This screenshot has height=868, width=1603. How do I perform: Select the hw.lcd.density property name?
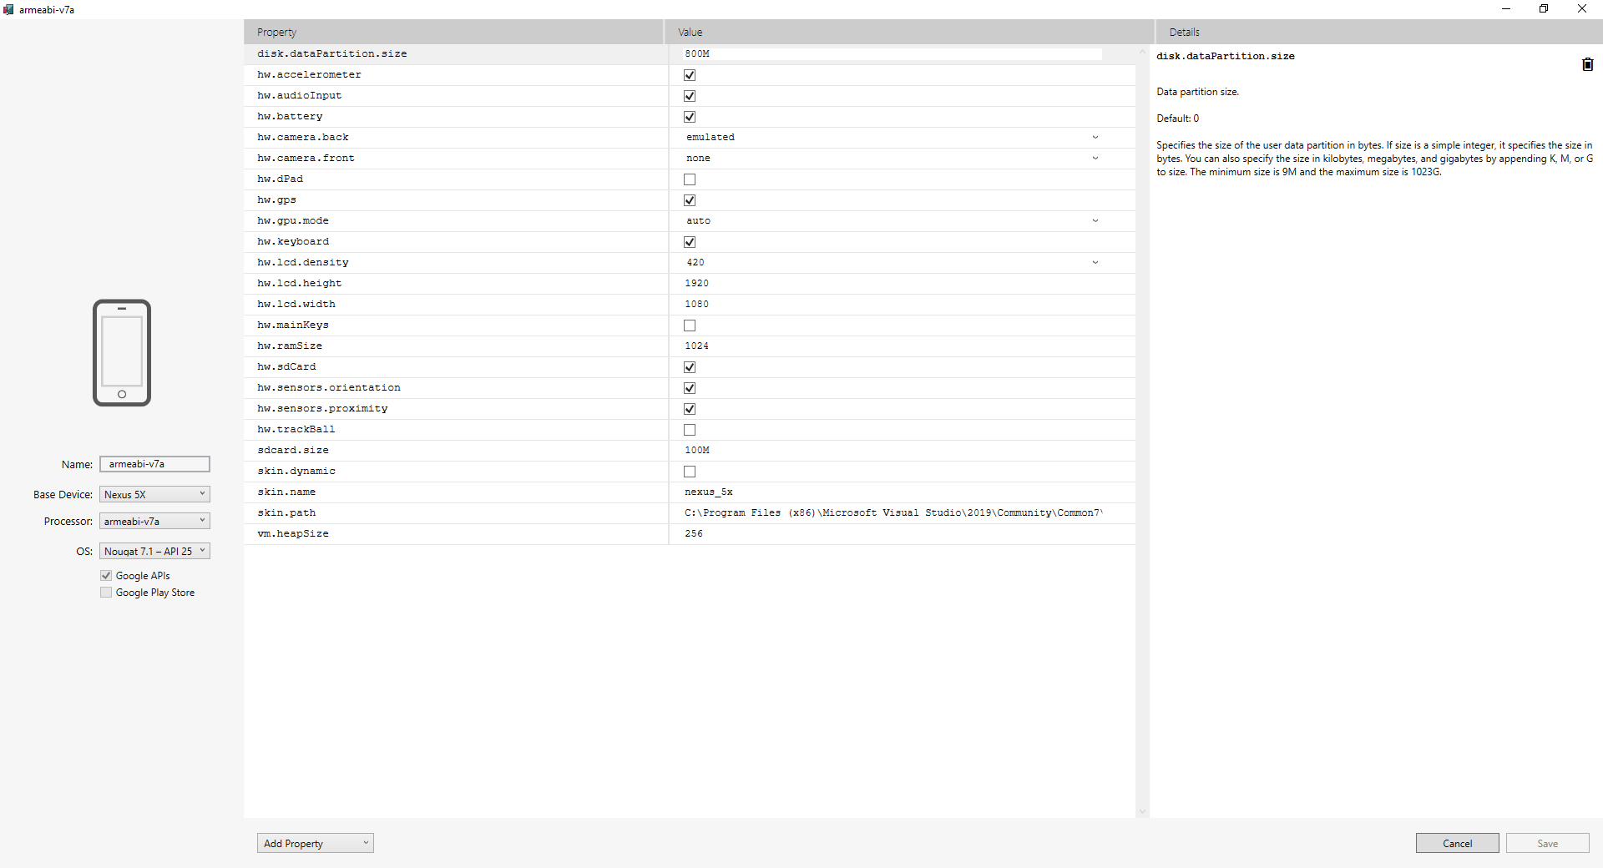[303, 263]
